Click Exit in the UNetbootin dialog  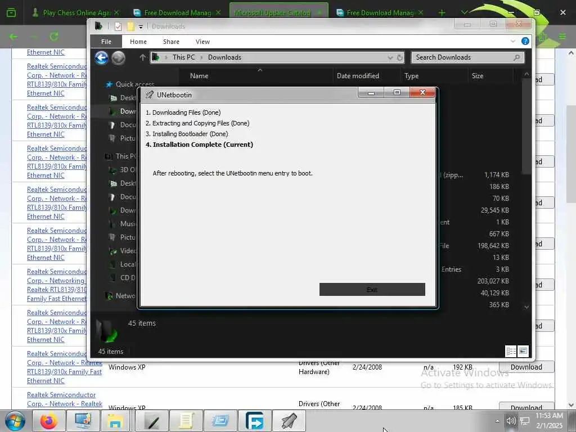tap(372, 290)
